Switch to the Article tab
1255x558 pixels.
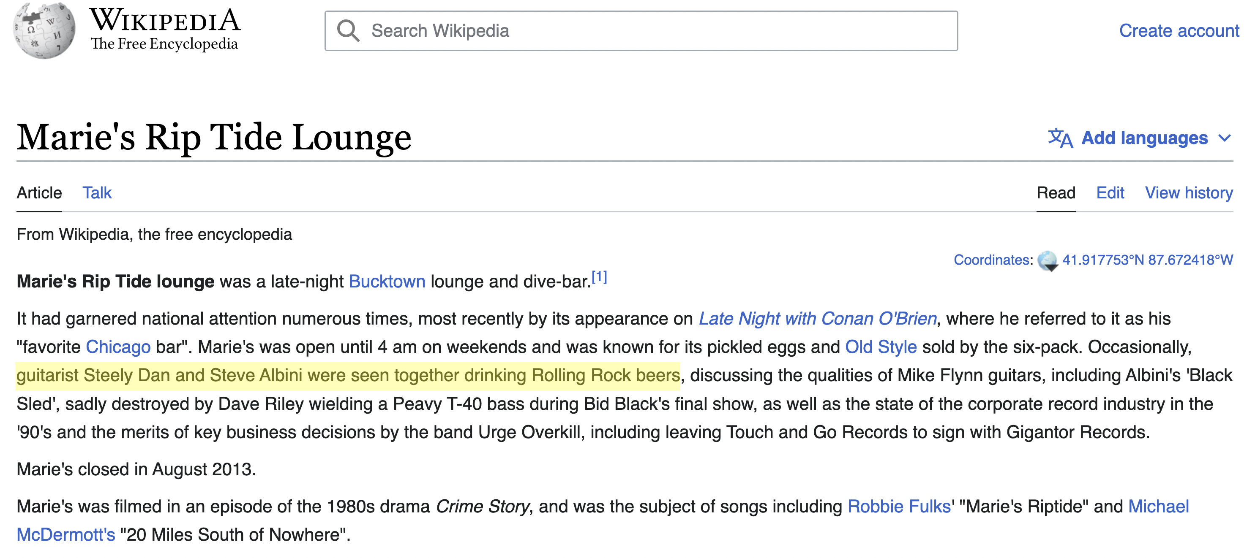[39, 193]
